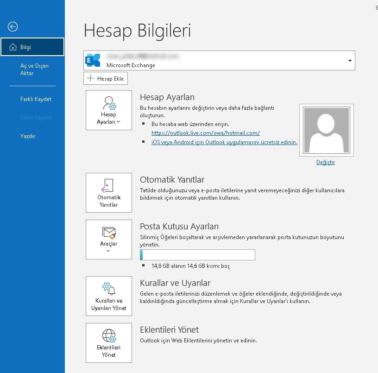The height and width of the screenshot is (373, 378).
Task: Click the iOS veya Android Outlook link
Action: point(224,142)
